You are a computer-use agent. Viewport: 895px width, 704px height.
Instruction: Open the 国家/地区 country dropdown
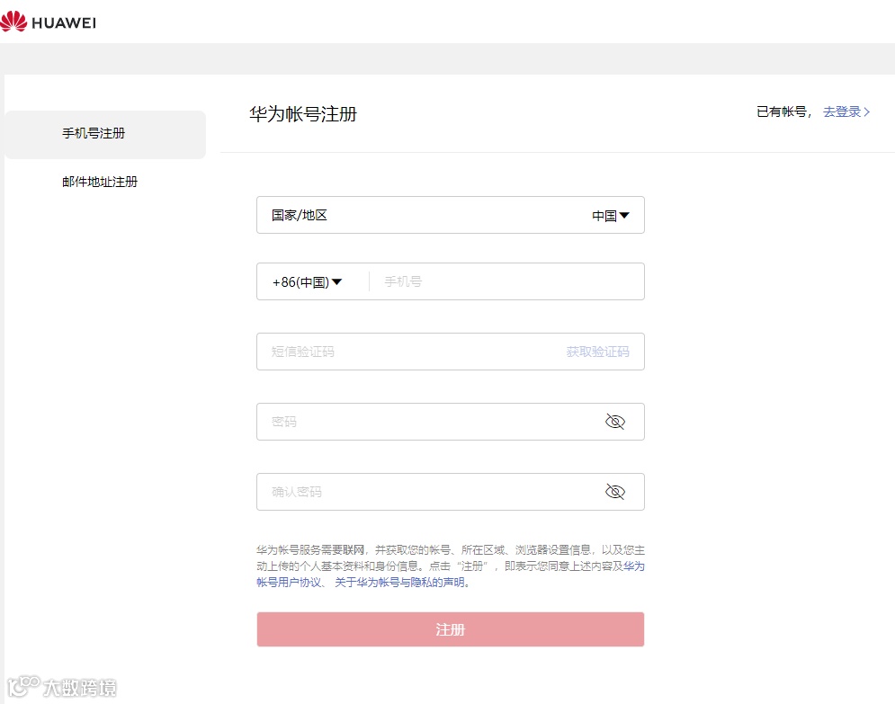(611, 215)
